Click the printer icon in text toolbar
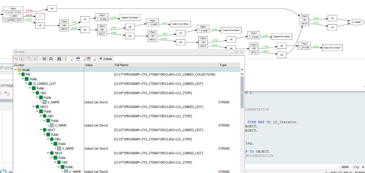The height and width of the screenshot is (173, 365). 78,59
